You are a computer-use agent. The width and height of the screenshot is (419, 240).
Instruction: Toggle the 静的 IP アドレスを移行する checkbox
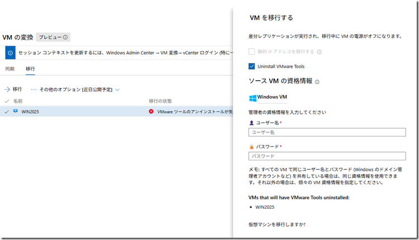(x=252, y=52)
